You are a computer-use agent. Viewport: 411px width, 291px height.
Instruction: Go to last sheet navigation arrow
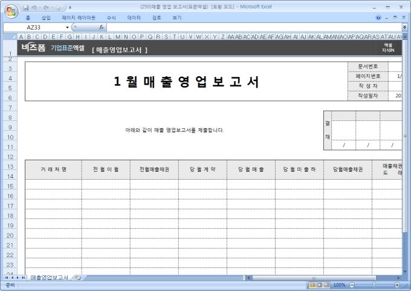click(23, 278)
